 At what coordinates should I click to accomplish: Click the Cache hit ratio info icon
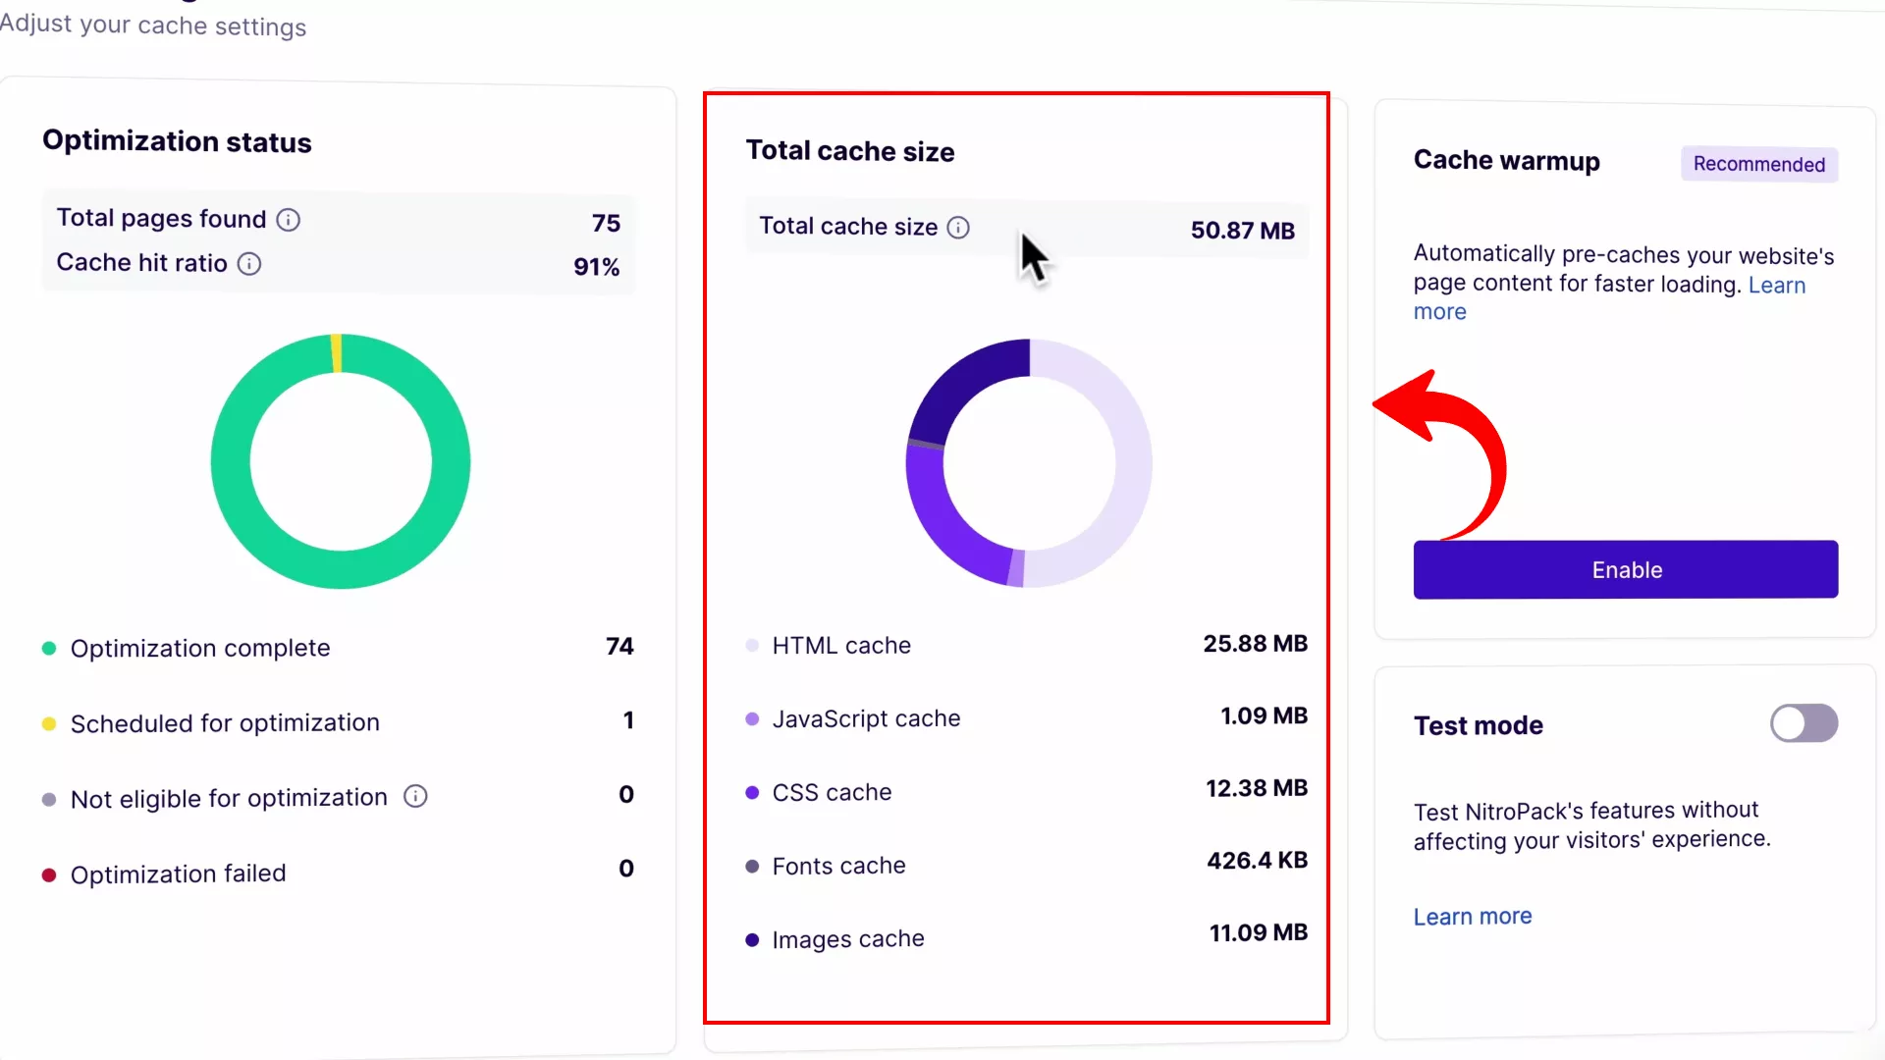249,264
